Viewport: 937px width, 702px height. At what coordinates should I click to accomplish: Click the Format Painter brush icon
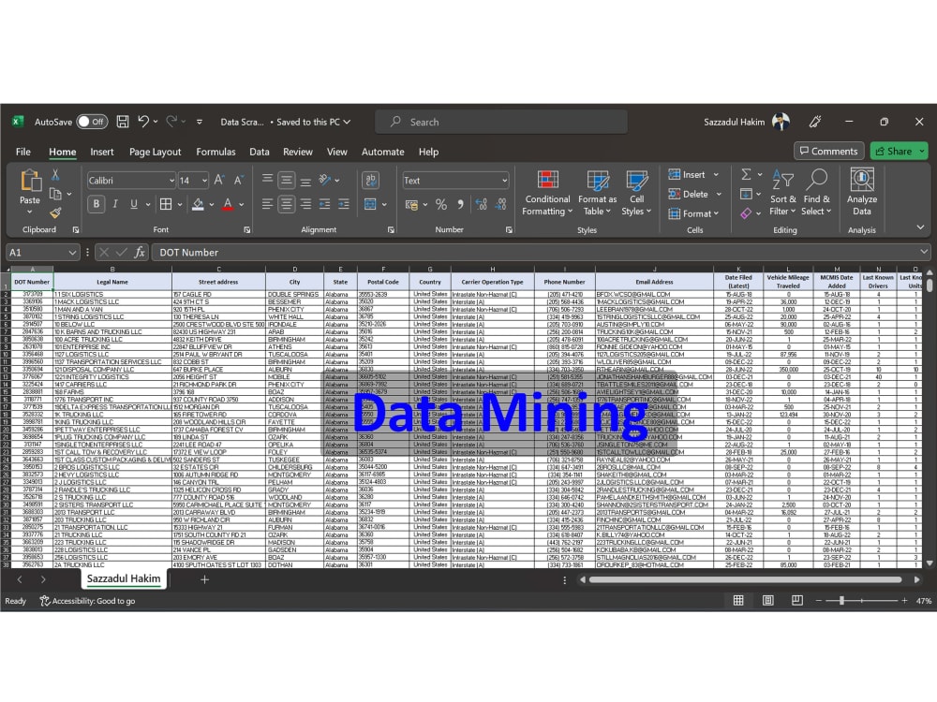click(55, 212)
